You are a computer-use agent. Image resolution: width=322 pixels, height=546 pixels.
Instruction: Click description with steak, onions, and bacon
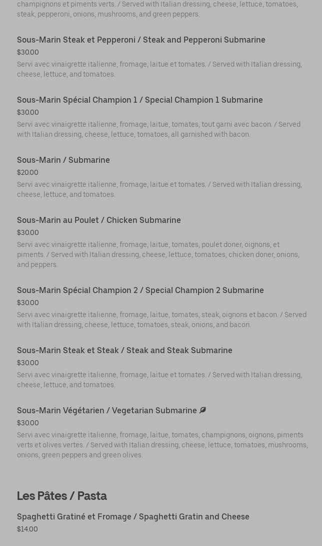[161, 320]
